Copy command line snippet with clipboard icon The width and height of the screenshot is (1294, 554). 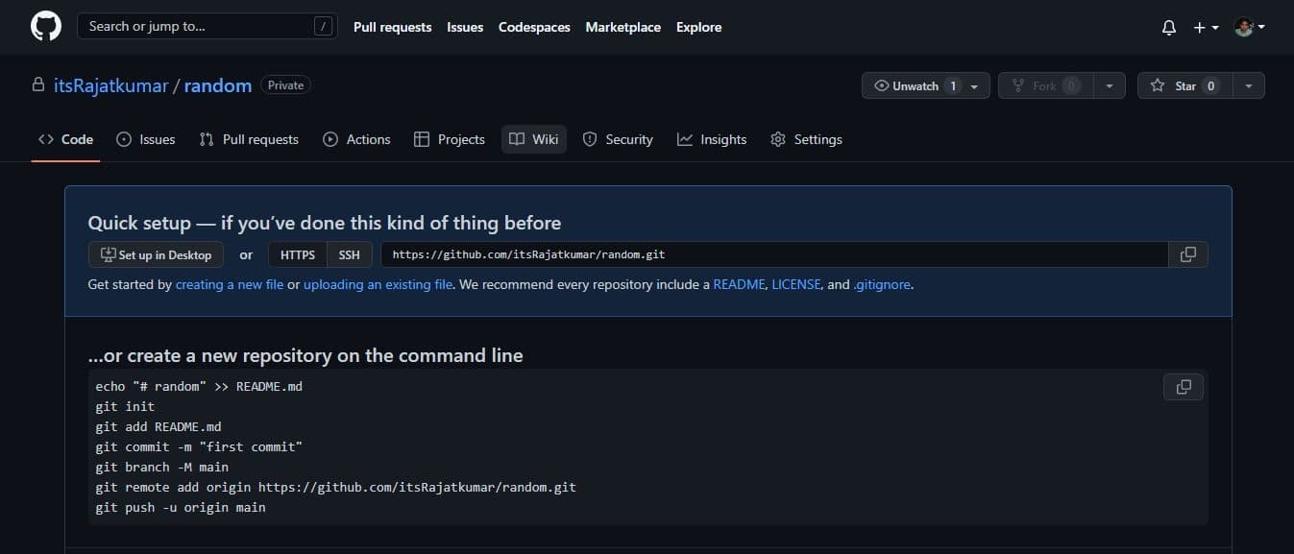pos(1184,387)
